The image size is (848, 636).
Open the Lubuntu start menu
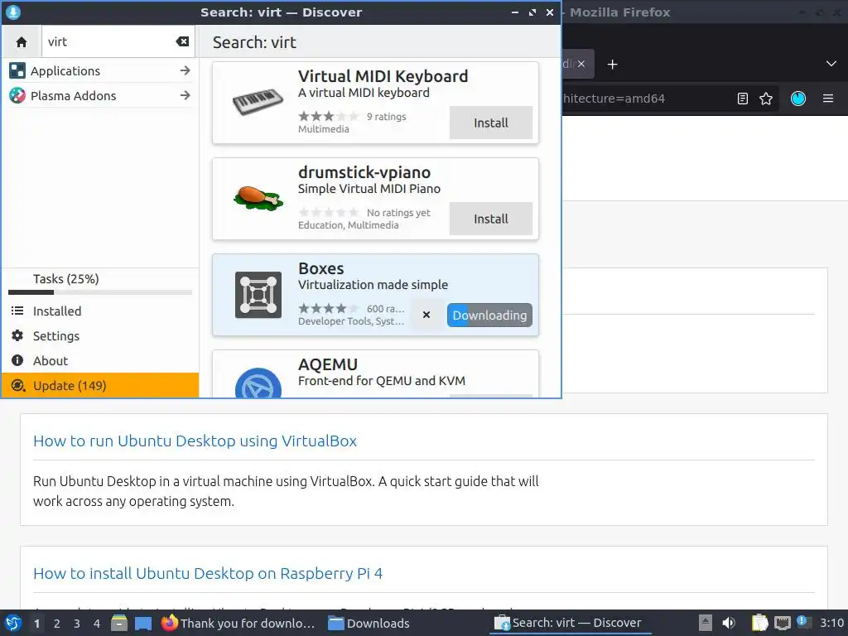pos(13,623)
